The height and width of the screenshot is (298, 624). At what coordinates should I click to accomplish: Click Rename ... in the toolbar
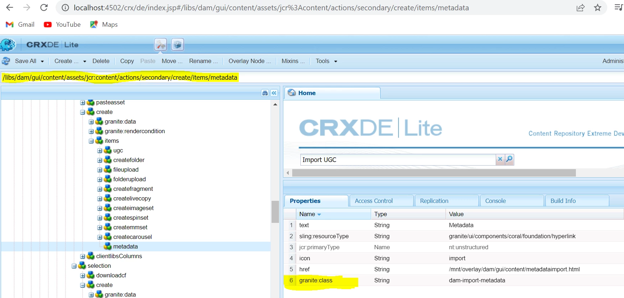(203, 61)
